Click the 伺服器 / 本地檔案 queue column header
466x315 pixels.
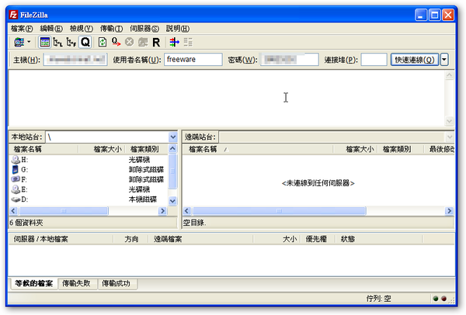[x=40, y=239]
